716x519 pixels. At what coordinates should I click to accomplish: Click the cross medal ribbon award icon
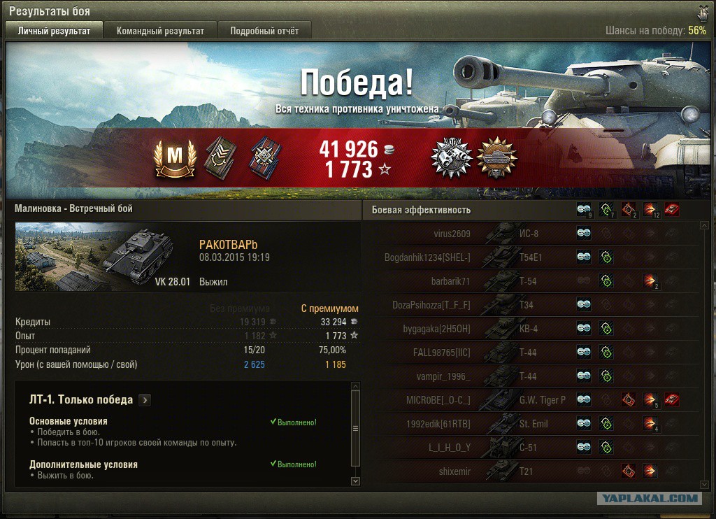pyautogui.click(x=265, y=159)
